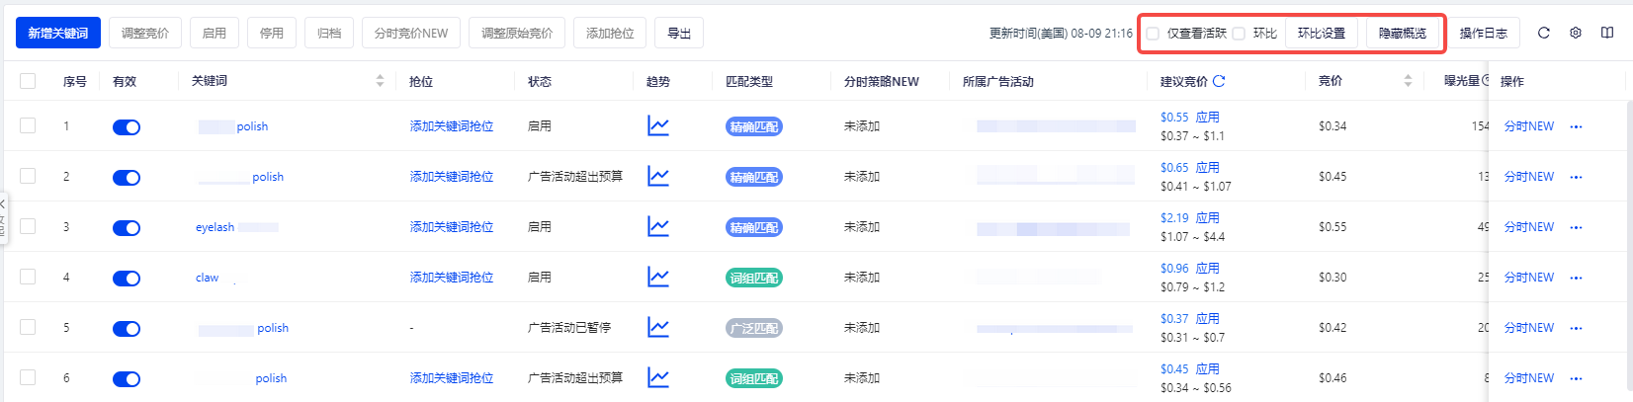Select the checkbox for row 6
This screenshot has width=1633, height=402.
(28, 377)
